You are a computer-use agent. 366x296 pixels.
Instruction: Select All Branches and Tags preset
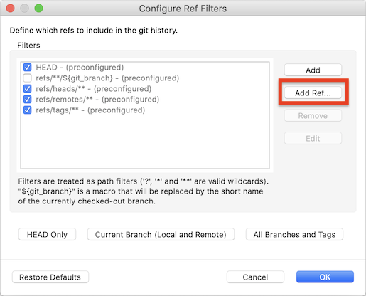(294, 234)
